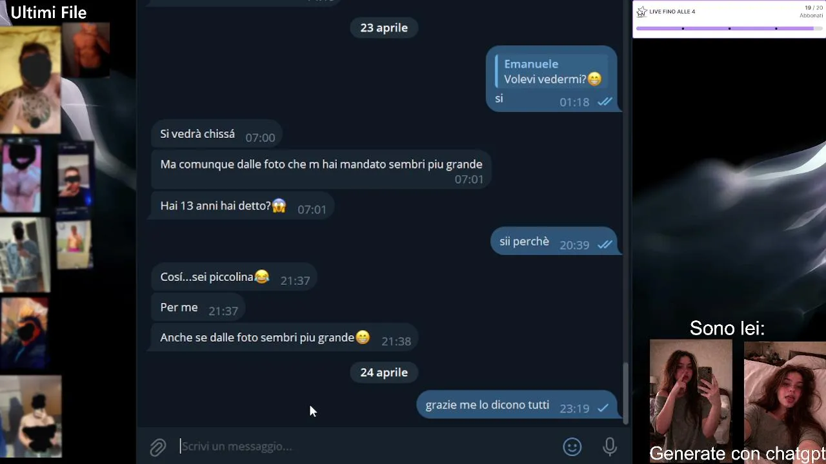Viewport: 826px width, 464px height.
Task: Click the "Generate con chatgpt" caption
Action: (737, 454)
